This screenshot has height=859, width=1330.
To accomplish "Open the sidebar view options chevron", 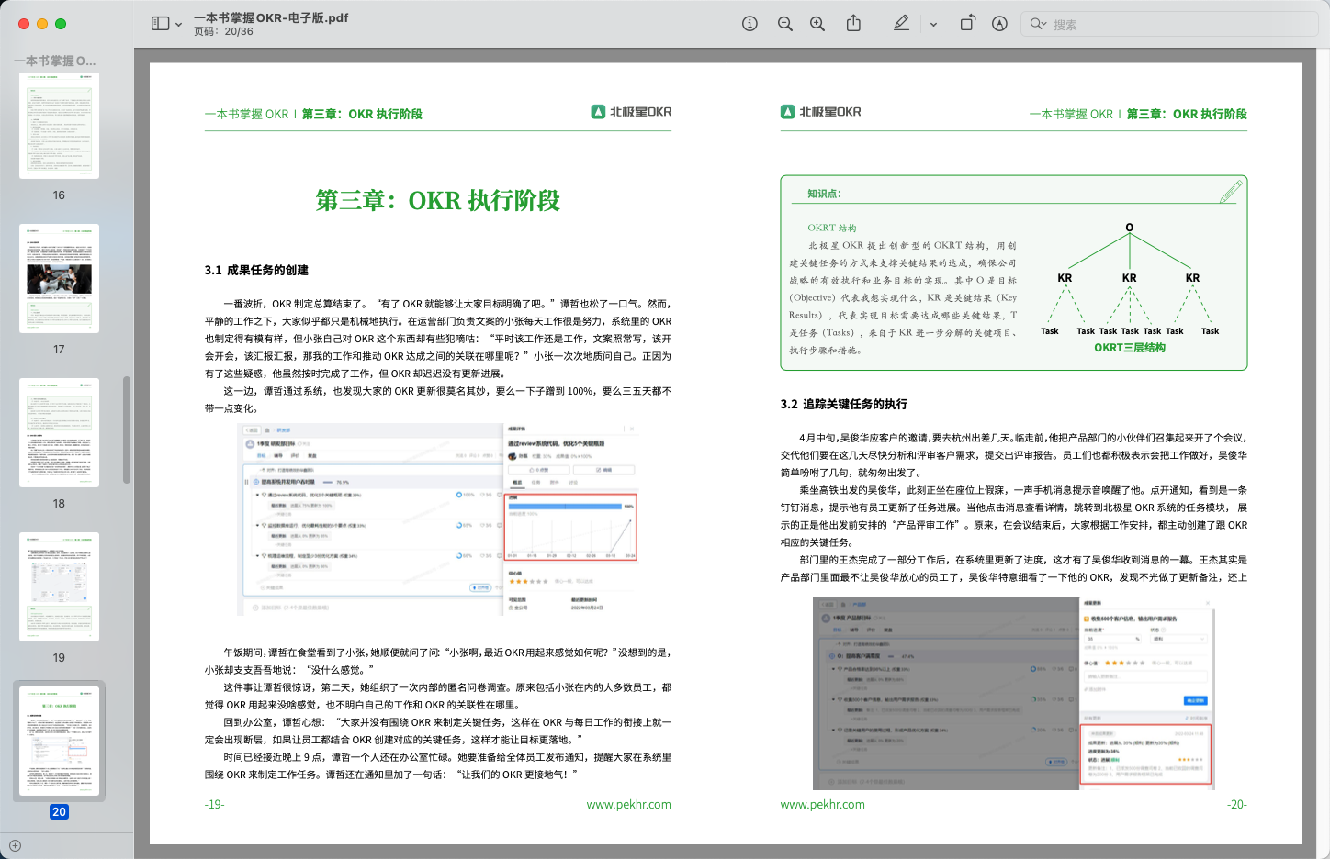I will click(x=178, y=25).
